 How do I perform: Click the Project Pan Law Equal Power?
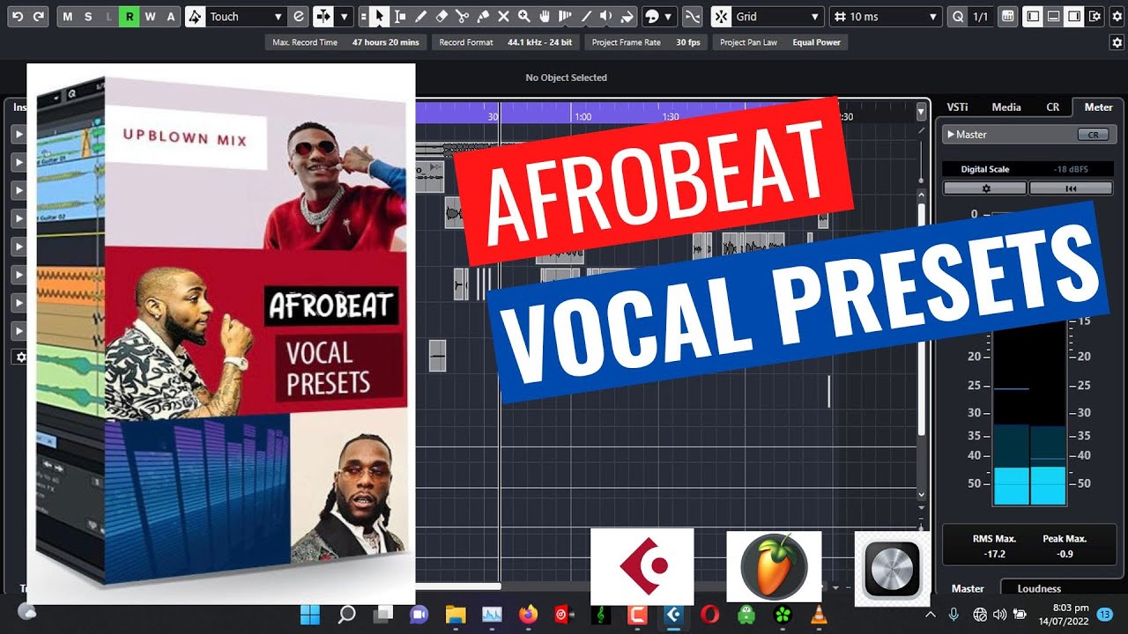[x=780, y=42]
